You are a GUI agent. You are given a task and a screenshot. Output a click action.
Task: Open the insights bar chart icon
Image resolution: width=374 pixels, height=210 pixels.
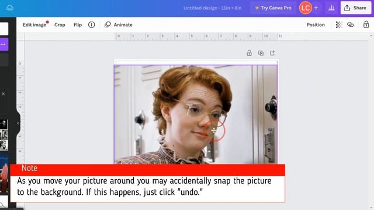coord(331,8)
